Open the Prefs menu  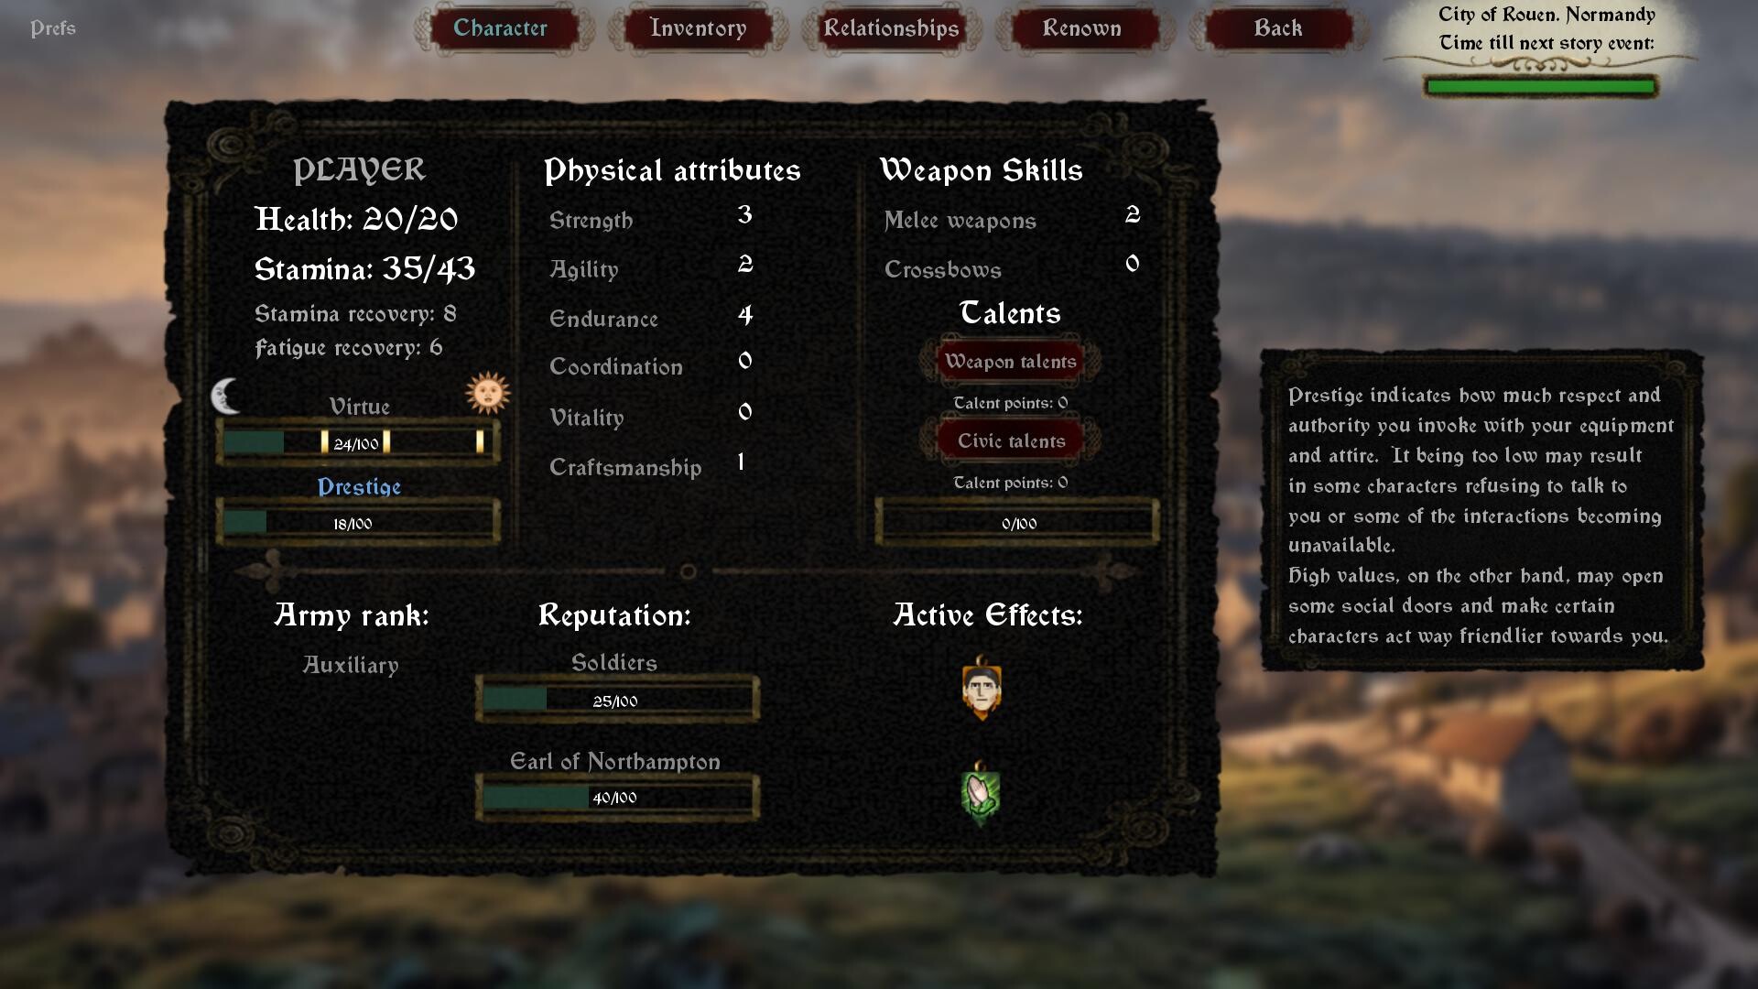point(52,28)
